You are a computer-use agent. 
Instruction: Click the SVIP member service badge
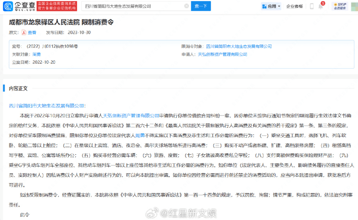[340, 6]
